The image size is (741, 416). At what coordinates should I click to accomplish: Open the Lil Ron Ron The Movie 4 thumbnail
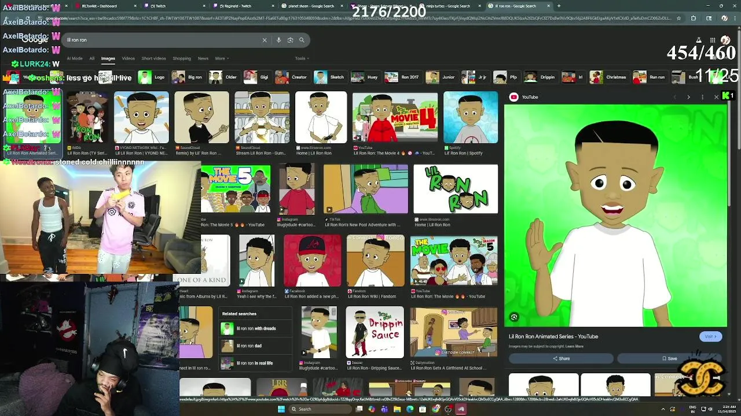395,117
